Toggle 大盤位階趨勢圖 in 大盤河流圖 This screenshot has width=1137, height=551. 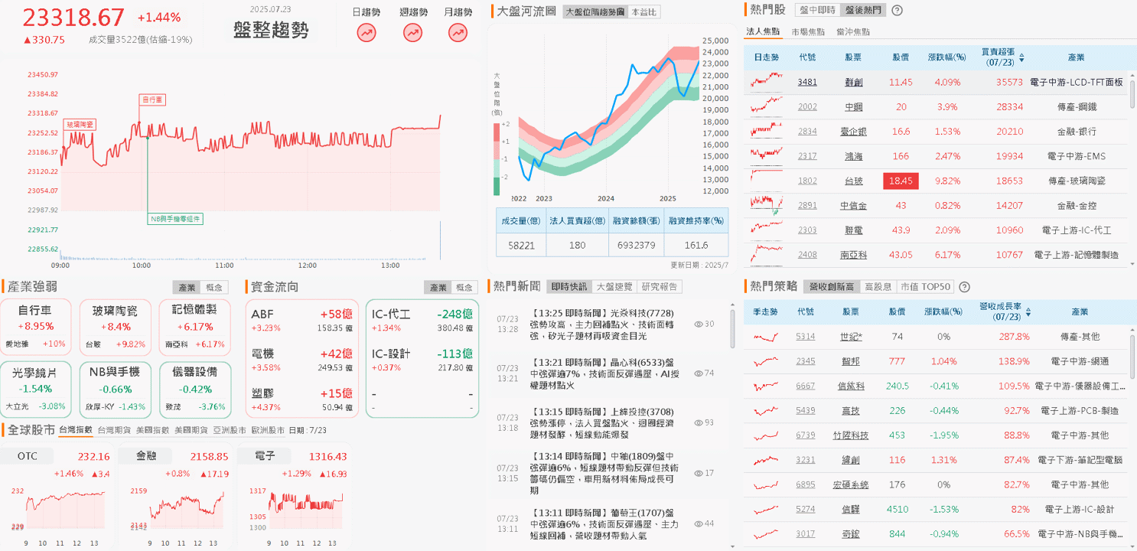point(595,11)
